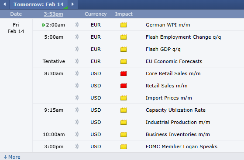Click USD currency in Business Inventories row
The image size is (244, 160).
coord(96,134)
